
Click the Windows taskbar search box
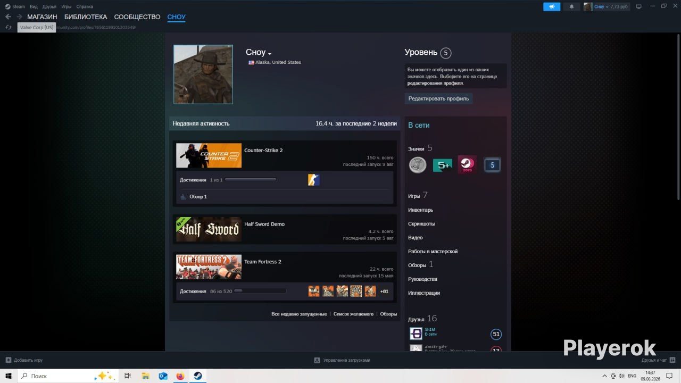[68, 376]
